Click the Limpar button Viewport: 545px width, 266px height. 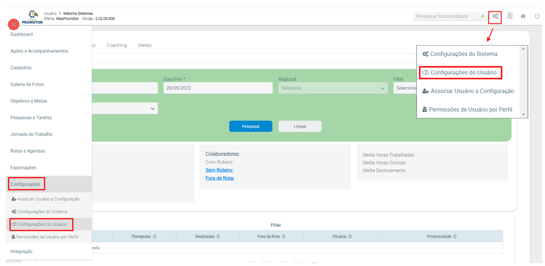[300, 126]
